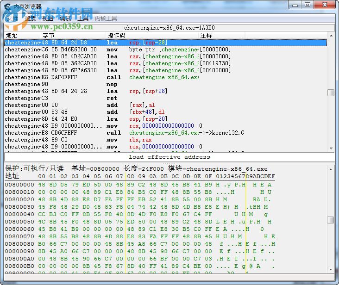Open the 文件 menu
339x285 pixels.
[x=13, y=19]
